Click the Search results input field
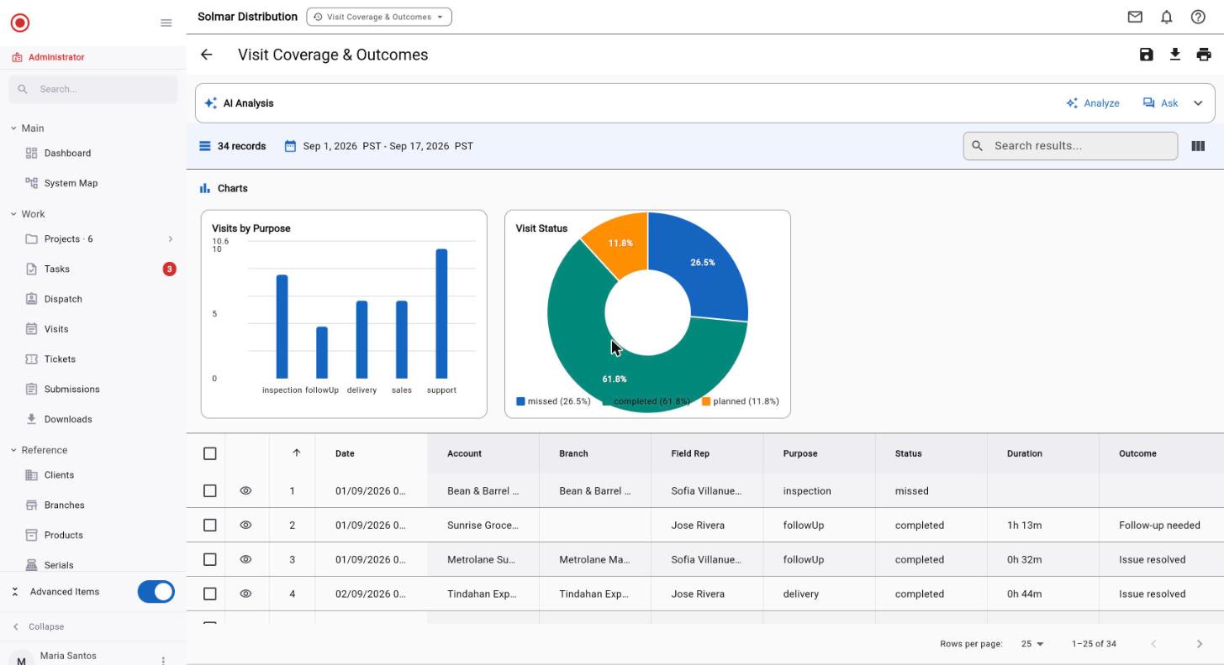1224x665 pixels. tap(1070, 146)
